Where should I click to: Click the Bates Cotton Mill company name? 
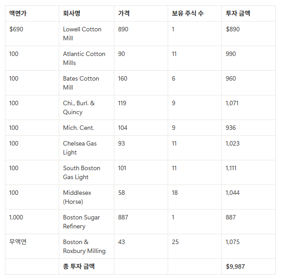pyautogui.click(x=81, y=83)
